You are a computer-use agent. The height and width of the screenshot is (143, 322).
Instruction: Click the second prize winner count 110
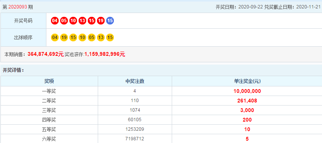(x=135, y=101)
